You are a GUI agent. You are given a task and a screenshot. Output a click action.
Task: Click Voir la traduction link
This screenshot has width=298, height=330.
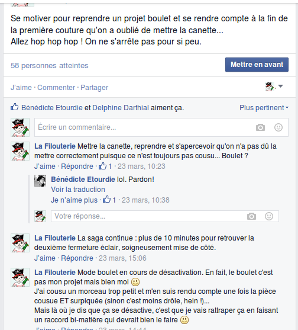(78, 190)
